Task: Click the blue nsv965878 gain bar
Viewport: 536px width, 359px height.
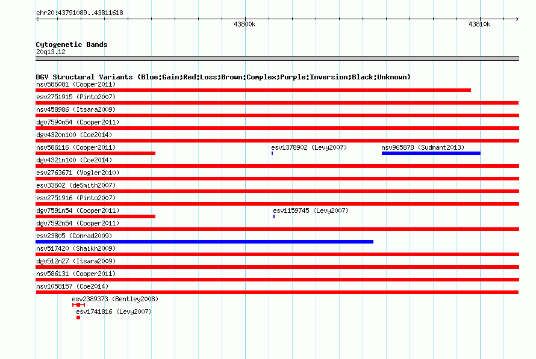Action: [x=431, y=153]
